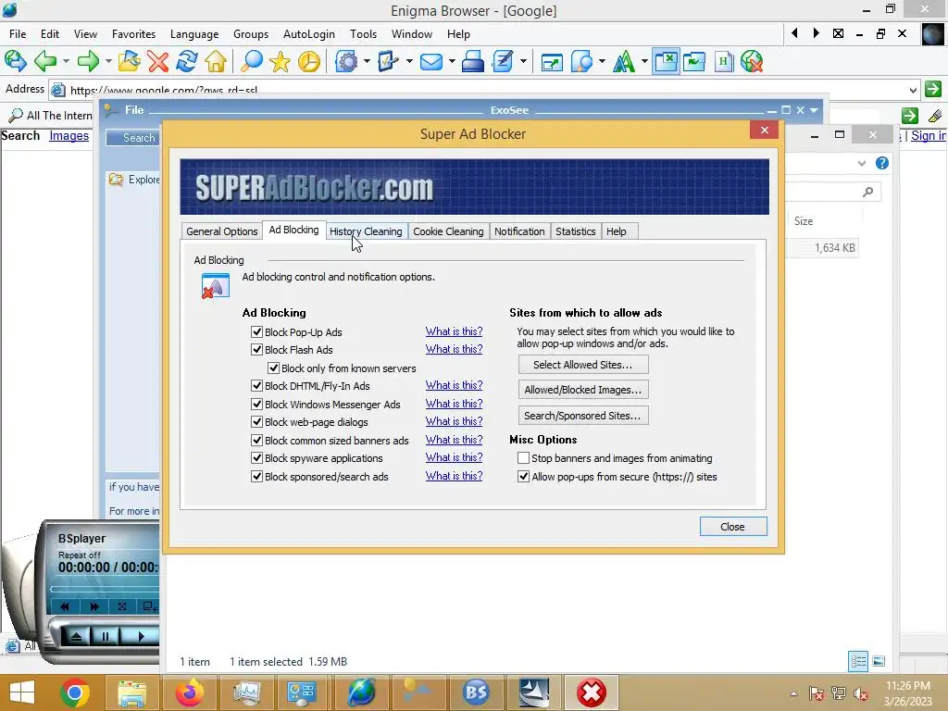Toggle Block Windows Messenger Ads checkbox
948x711 pixels.
point(256,404)
